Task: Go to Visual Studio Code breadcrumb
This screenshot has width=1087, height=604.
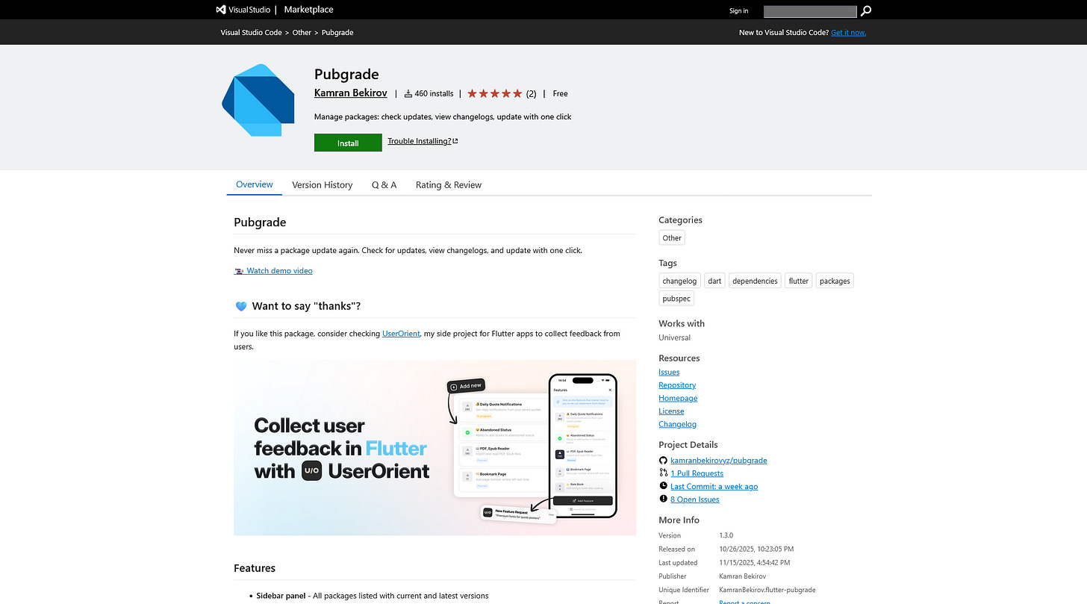Action: tap(251, 33)
